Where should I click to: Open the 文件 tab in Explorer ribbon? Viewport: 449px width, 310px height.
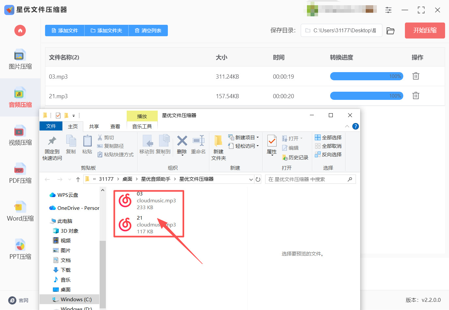point(51,126)
